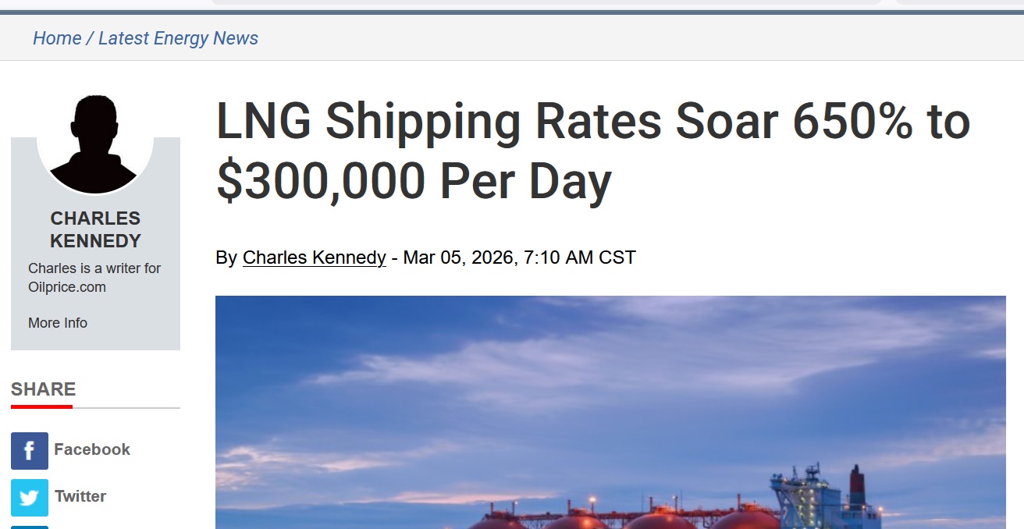Click the LNG Shipping Rates headline
This screenshot has width=1024, height=529.
coord(593,151)
